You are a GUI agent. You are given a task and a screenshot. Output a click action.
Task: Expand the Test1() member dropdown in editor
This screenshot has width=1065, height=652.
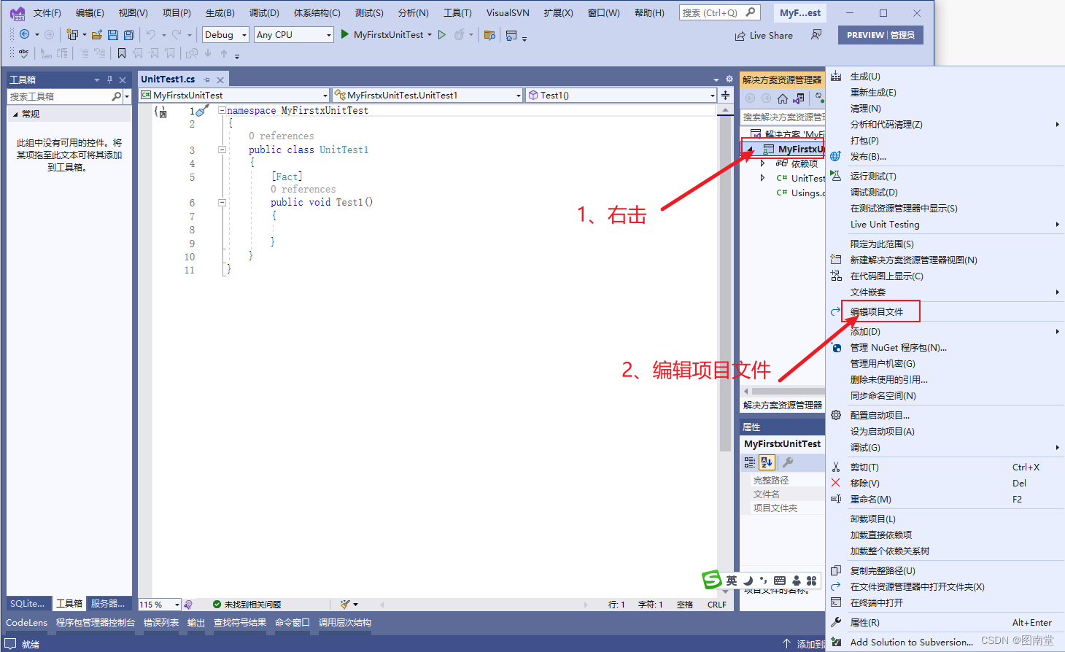713,95
